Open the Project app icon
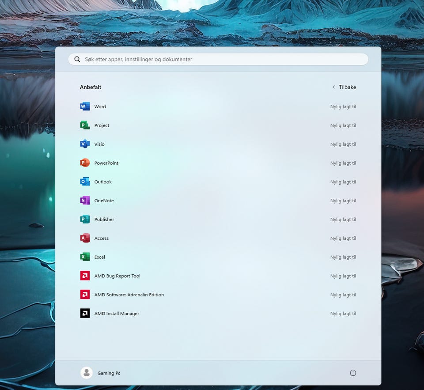 (x=85, y=125)
